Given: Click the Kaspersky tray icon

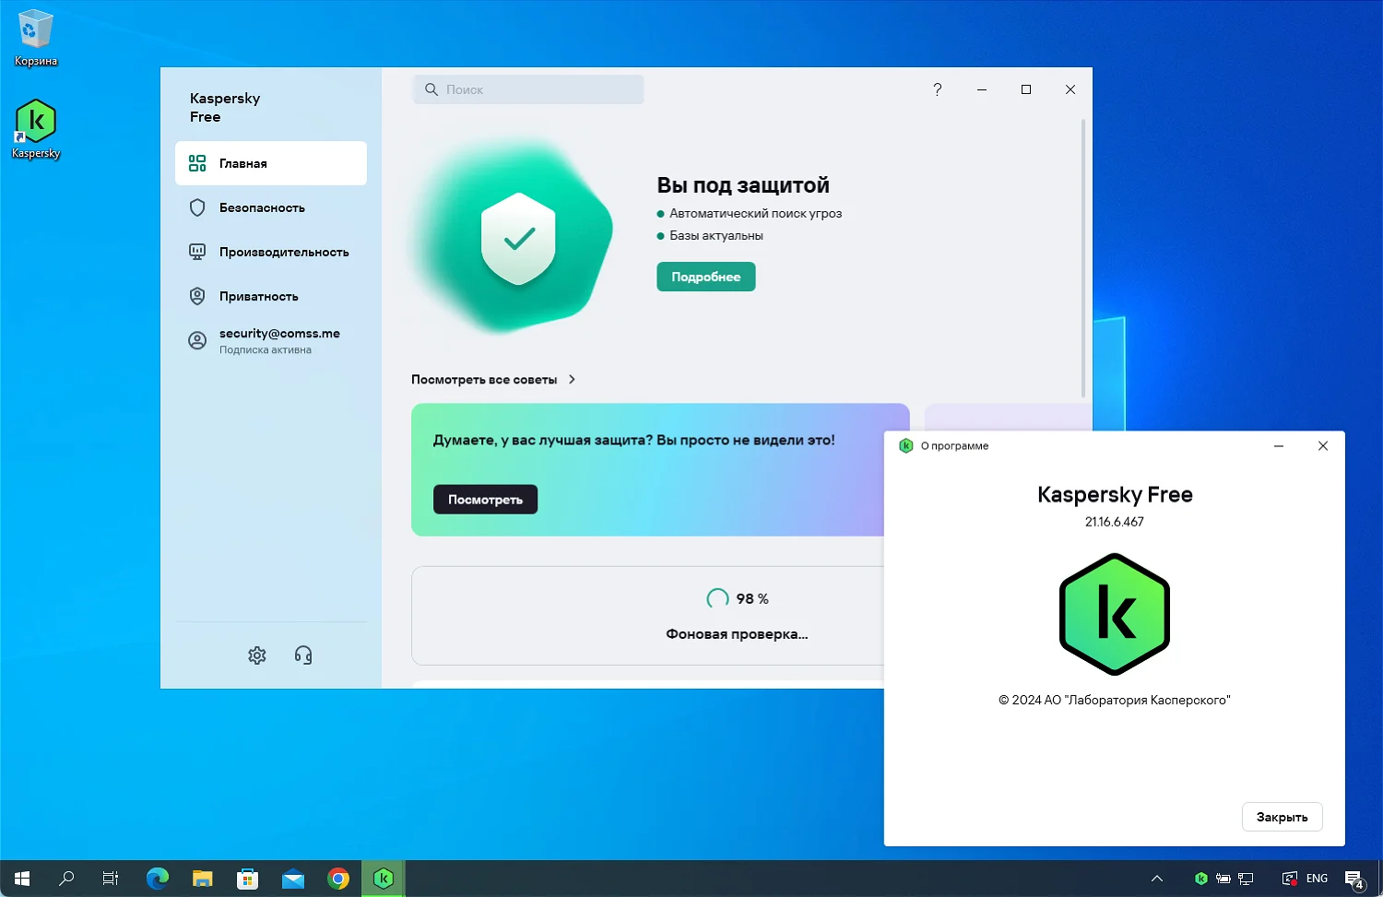Looking at the screenshot, I should tap(1201, 879).
